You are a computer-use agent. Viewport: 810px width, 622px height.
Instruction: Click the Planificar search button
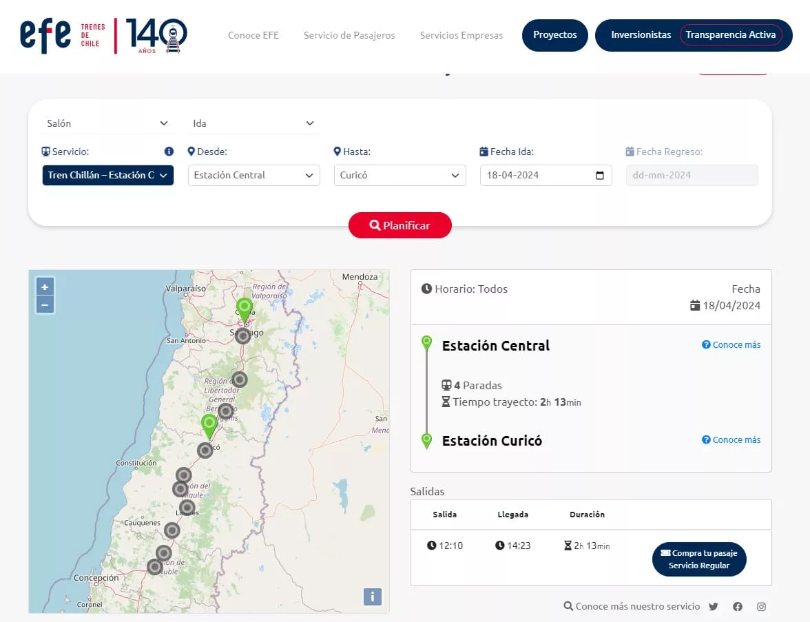pyautogui.click(x=399, y=225)
